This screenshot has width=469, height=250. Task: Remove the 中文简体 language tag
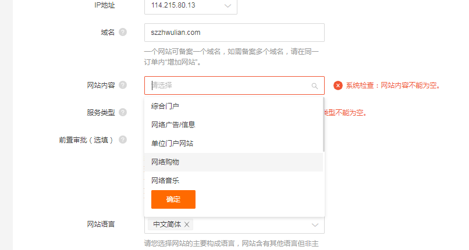(x=187, y=224)
